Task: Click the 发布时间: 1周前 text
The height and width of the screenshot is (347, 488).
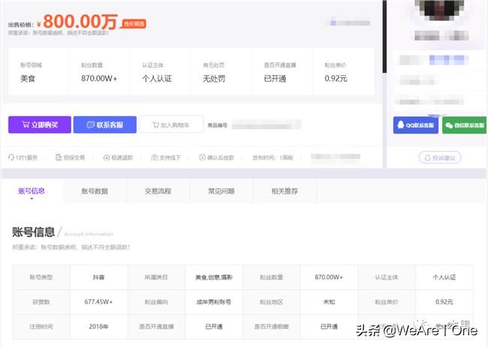Action: point(273,157)
